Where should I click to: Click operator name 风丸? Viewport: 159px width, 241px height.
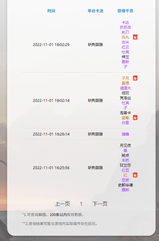(125, 37)
